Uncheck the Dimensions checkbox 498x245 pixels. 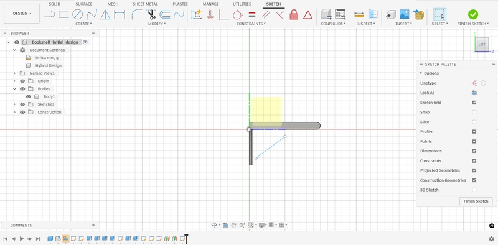coord(474,151)
